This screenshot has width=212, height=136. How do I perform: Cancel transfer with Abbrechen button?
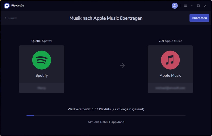[199, 18]
